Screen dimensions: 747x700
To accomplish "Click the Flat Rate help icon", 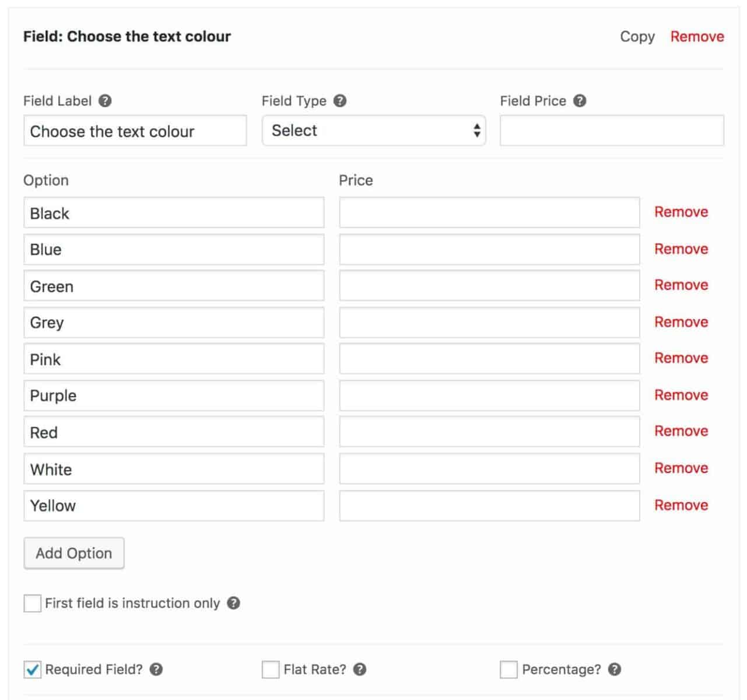I will [x=360, y=670].
